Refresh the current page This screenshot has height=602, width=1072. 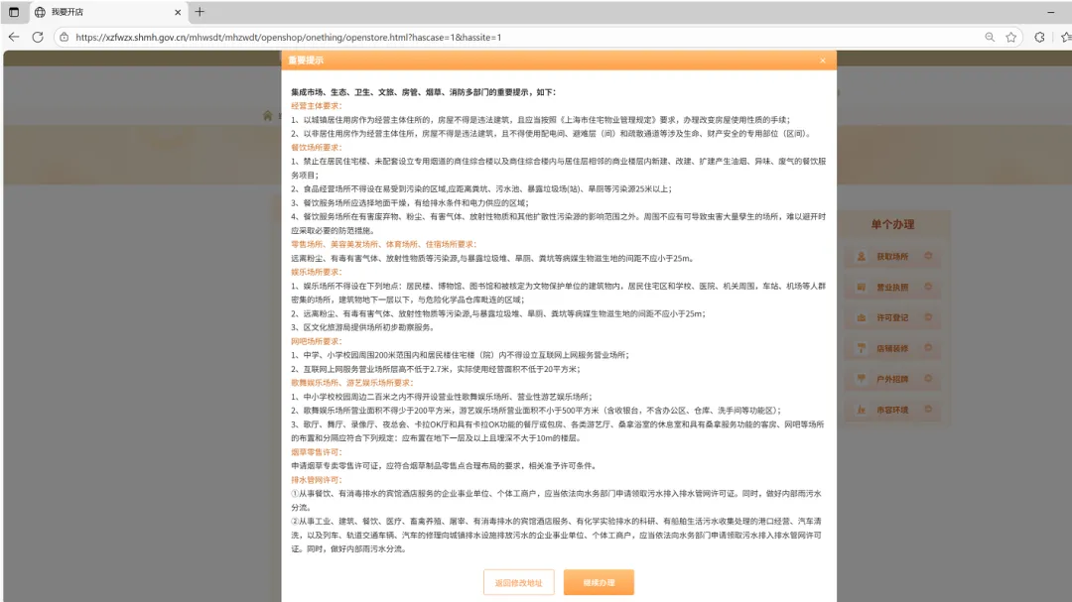38,37
